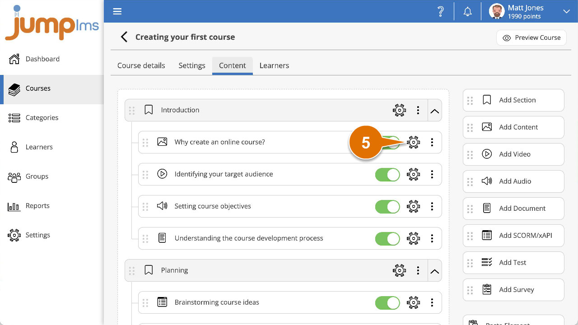Open settings gear for Why create an online course
Screen dimensions: 578x325
(x=413, y=142)
